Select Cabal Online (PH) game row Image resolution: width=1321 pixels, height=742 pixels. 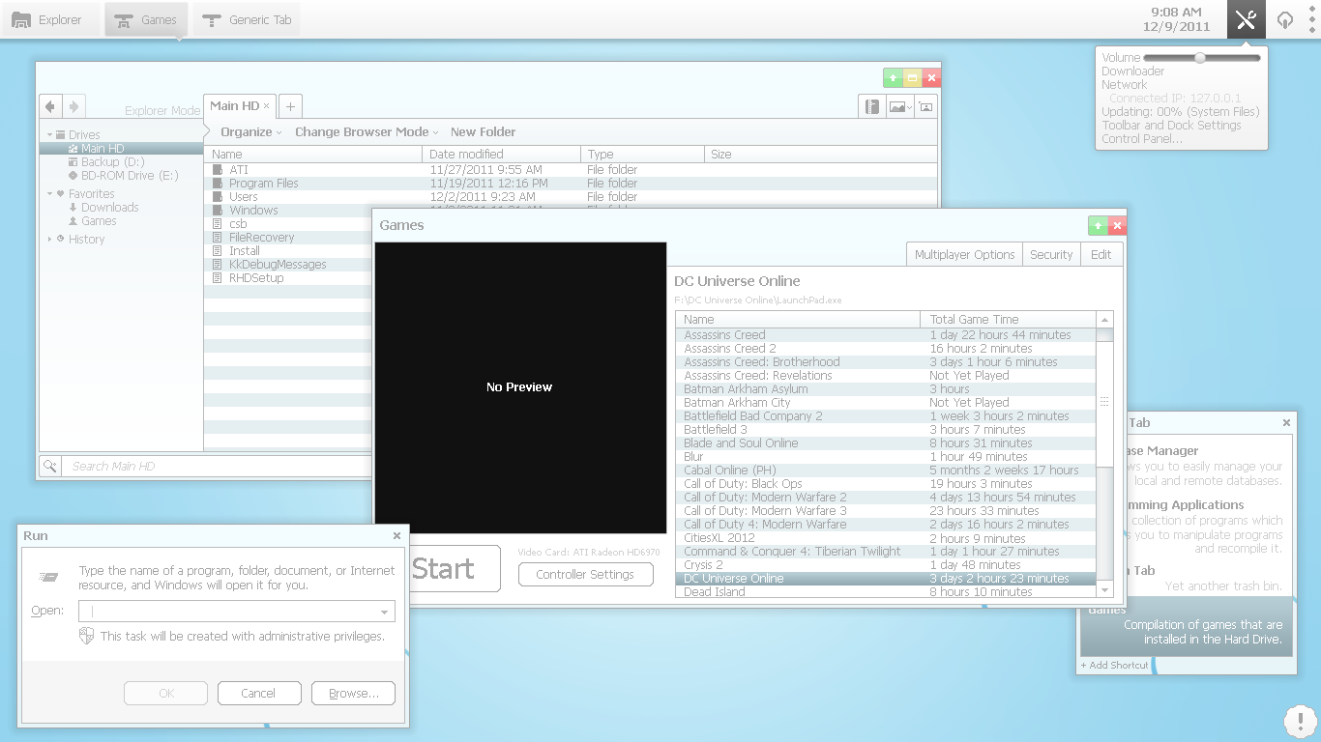tap(886, 470)
